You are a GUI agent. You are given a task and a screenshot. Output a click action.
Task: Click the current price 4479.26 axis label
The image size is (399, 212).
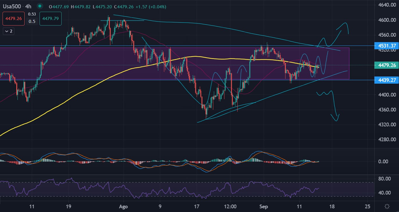[387, 65]
